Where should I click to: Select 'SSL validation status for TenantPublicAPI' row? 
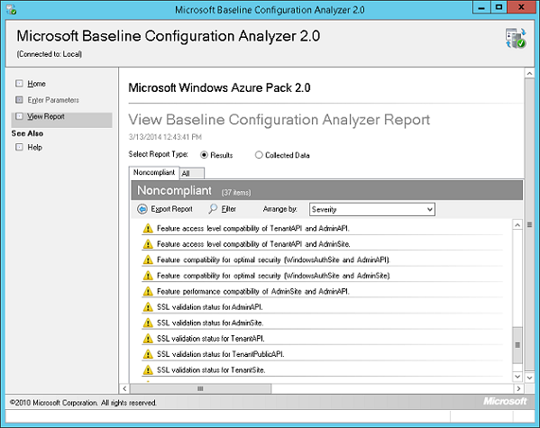pos(322,354)
